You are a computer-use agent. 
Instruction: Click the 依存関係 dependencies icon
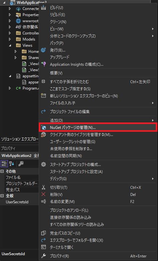tap(18, 27)
